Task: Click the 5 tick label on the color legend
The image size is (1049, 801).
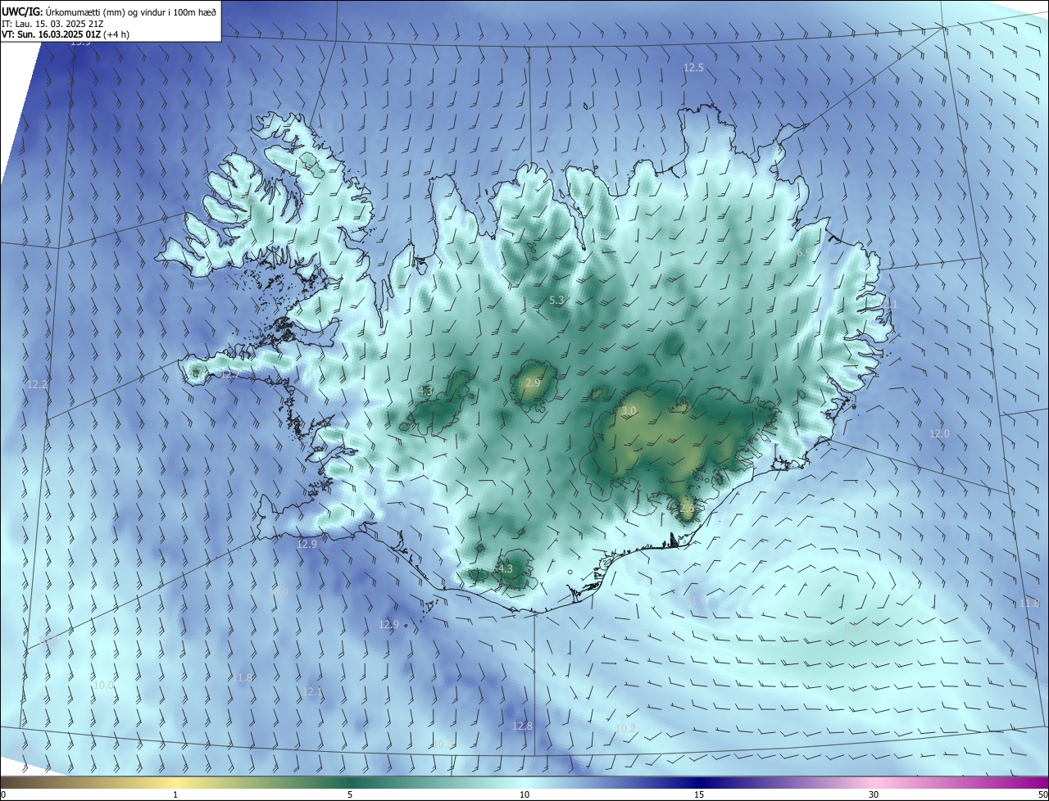Action: (x=350, y=794)
